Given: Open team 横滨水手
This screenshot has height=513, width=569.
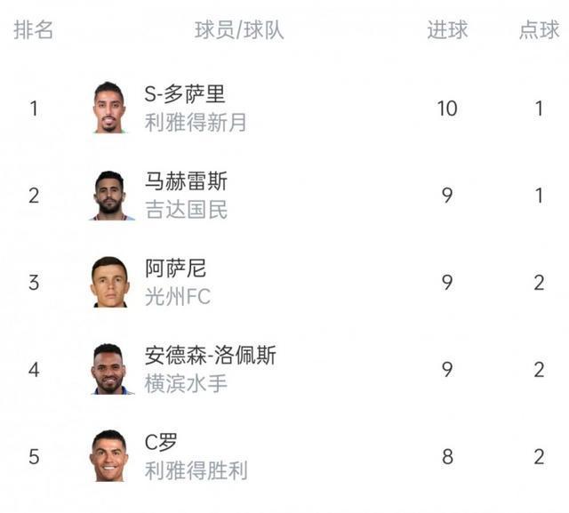Looking at the screenshot, I should click(x=186, y=383).
